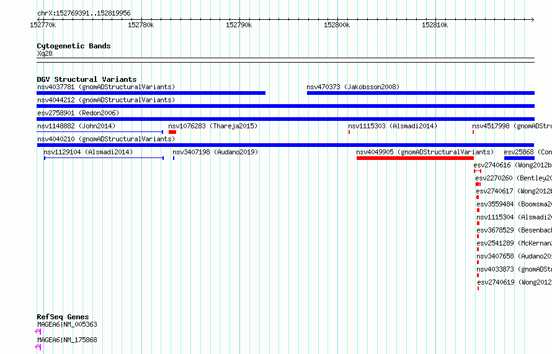Open the nsv4037781 (gnomADStructuralVariants) label
Image resolution: width=552 pixels, height=354 pixels.
[106, 87]
